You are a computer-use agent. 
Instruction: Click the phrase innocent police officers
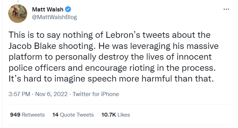[x=110, y=62]
